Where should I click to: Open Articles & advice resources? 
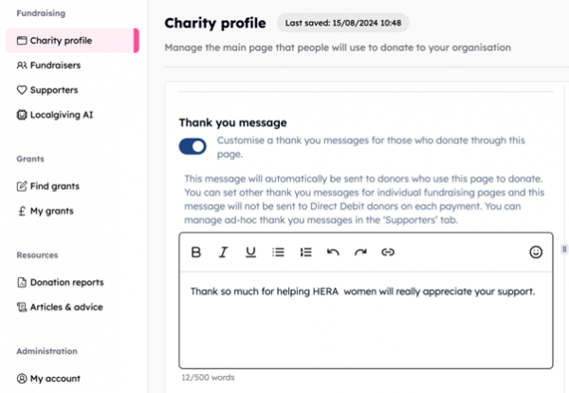(x=65, y=307)
